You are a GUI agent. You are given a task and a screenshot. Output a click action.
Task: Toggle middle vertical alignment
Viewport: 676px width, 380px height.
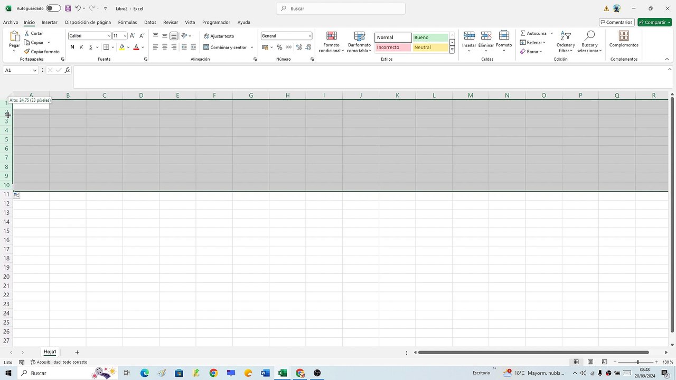pos(165,36)
